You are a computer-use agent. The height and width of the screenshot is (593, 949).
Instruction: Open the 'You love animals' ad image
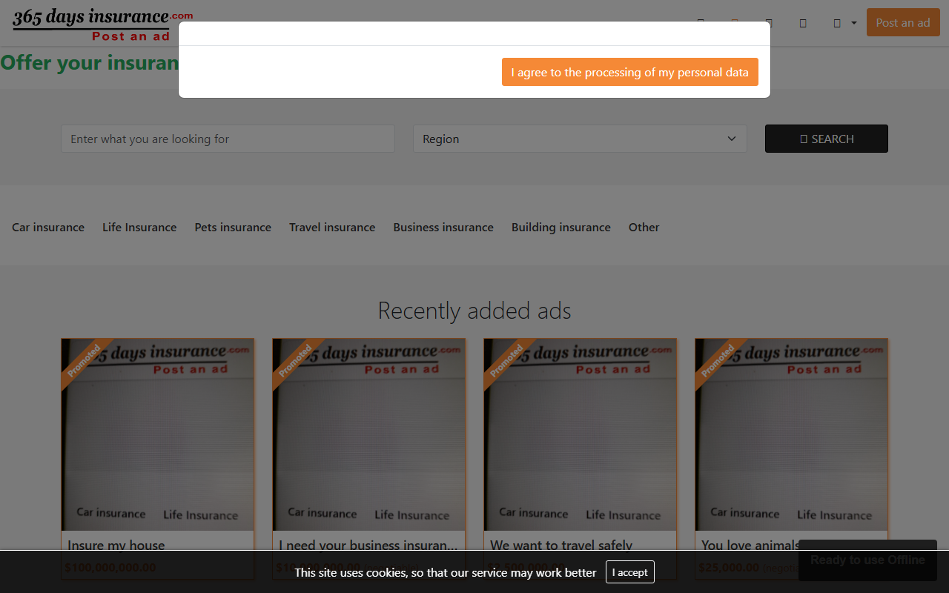[791, 435]
